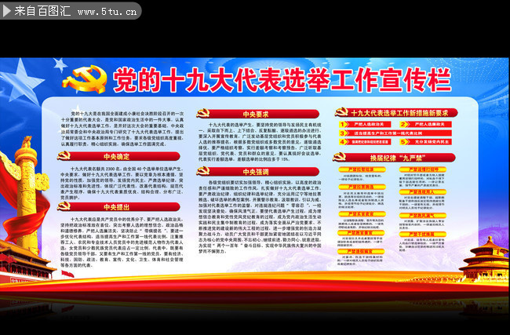Select the red bar 充分发扬党内民主
Image resolution: width=510 pixels, height=335 pixels.
tap(430, 142)
